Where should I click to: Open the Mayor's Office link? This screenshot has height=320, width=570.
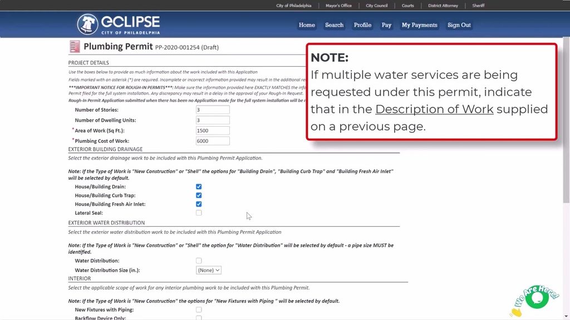tap(338, 6)
